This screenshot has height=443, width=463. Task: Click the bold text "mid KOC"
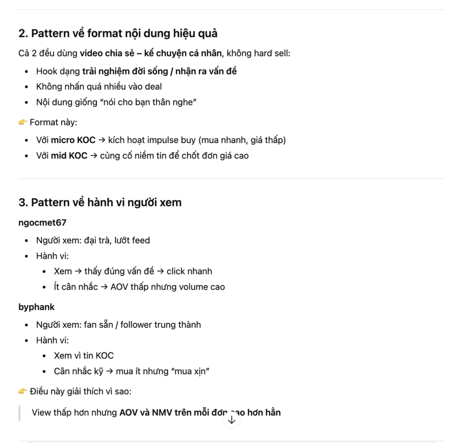(69, 156)
